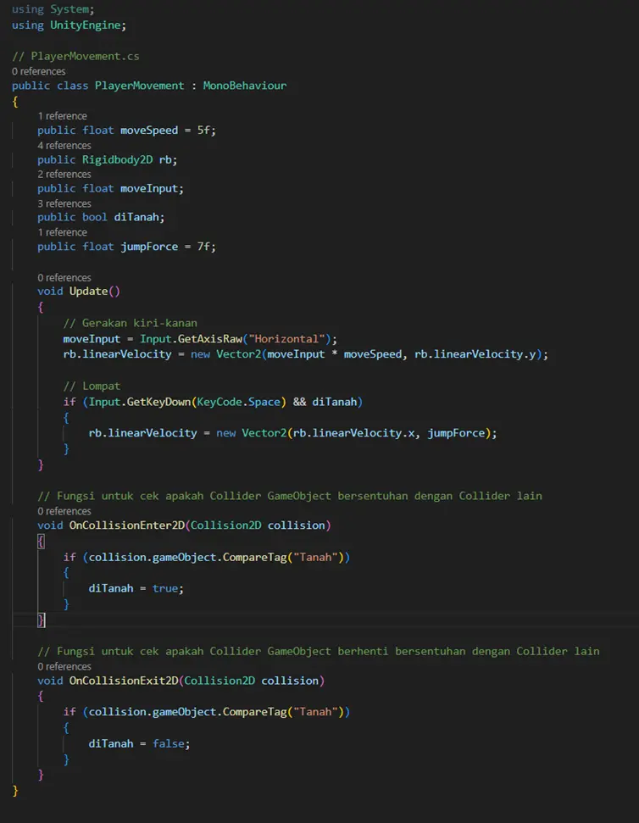Click the "0 references" CodeLens above Update method
The width and height of the screenshot is (639, 823).
[x=64, y=277]
